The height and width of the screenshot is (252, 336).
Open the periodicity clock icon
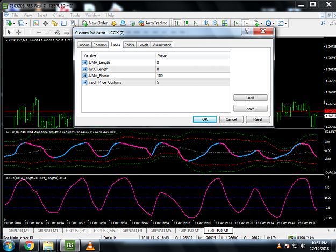tap(268, 23)
